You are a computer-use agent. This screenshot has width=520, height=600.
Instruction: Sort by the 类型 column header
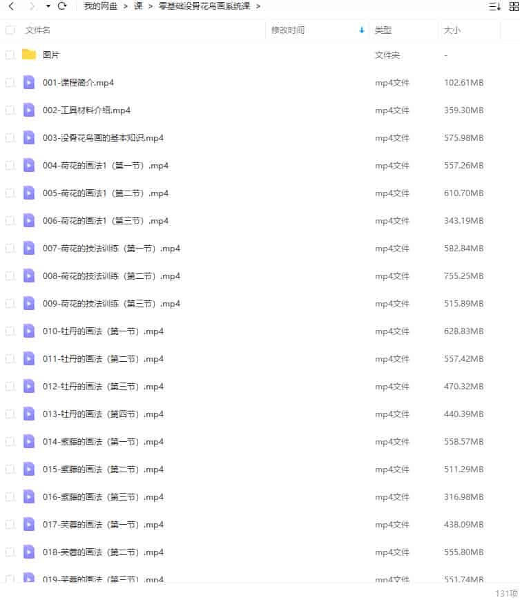pyautogui.click(x=383, y=30)
